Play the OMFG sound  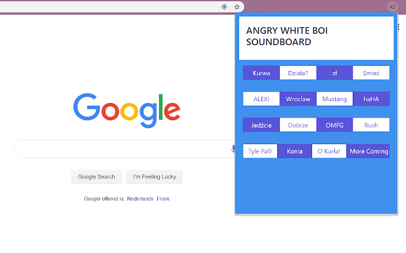pos(334,125)
